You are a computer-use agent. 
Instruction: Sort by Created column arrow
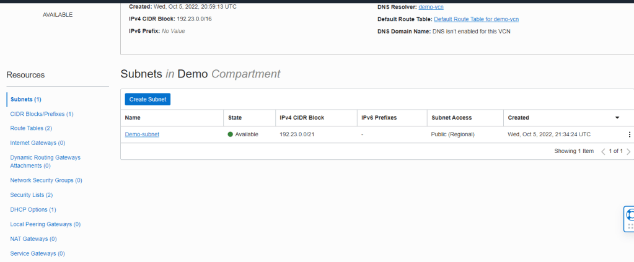coord(617,118)
